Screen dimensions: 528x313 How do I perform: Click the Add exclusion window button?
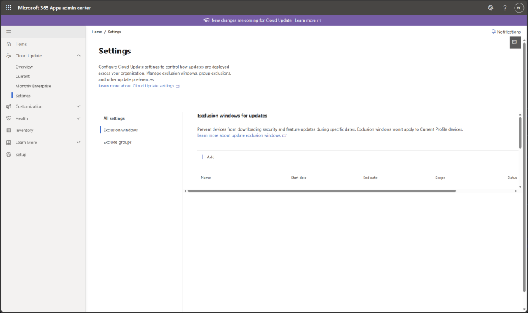[x=207, y=157]
